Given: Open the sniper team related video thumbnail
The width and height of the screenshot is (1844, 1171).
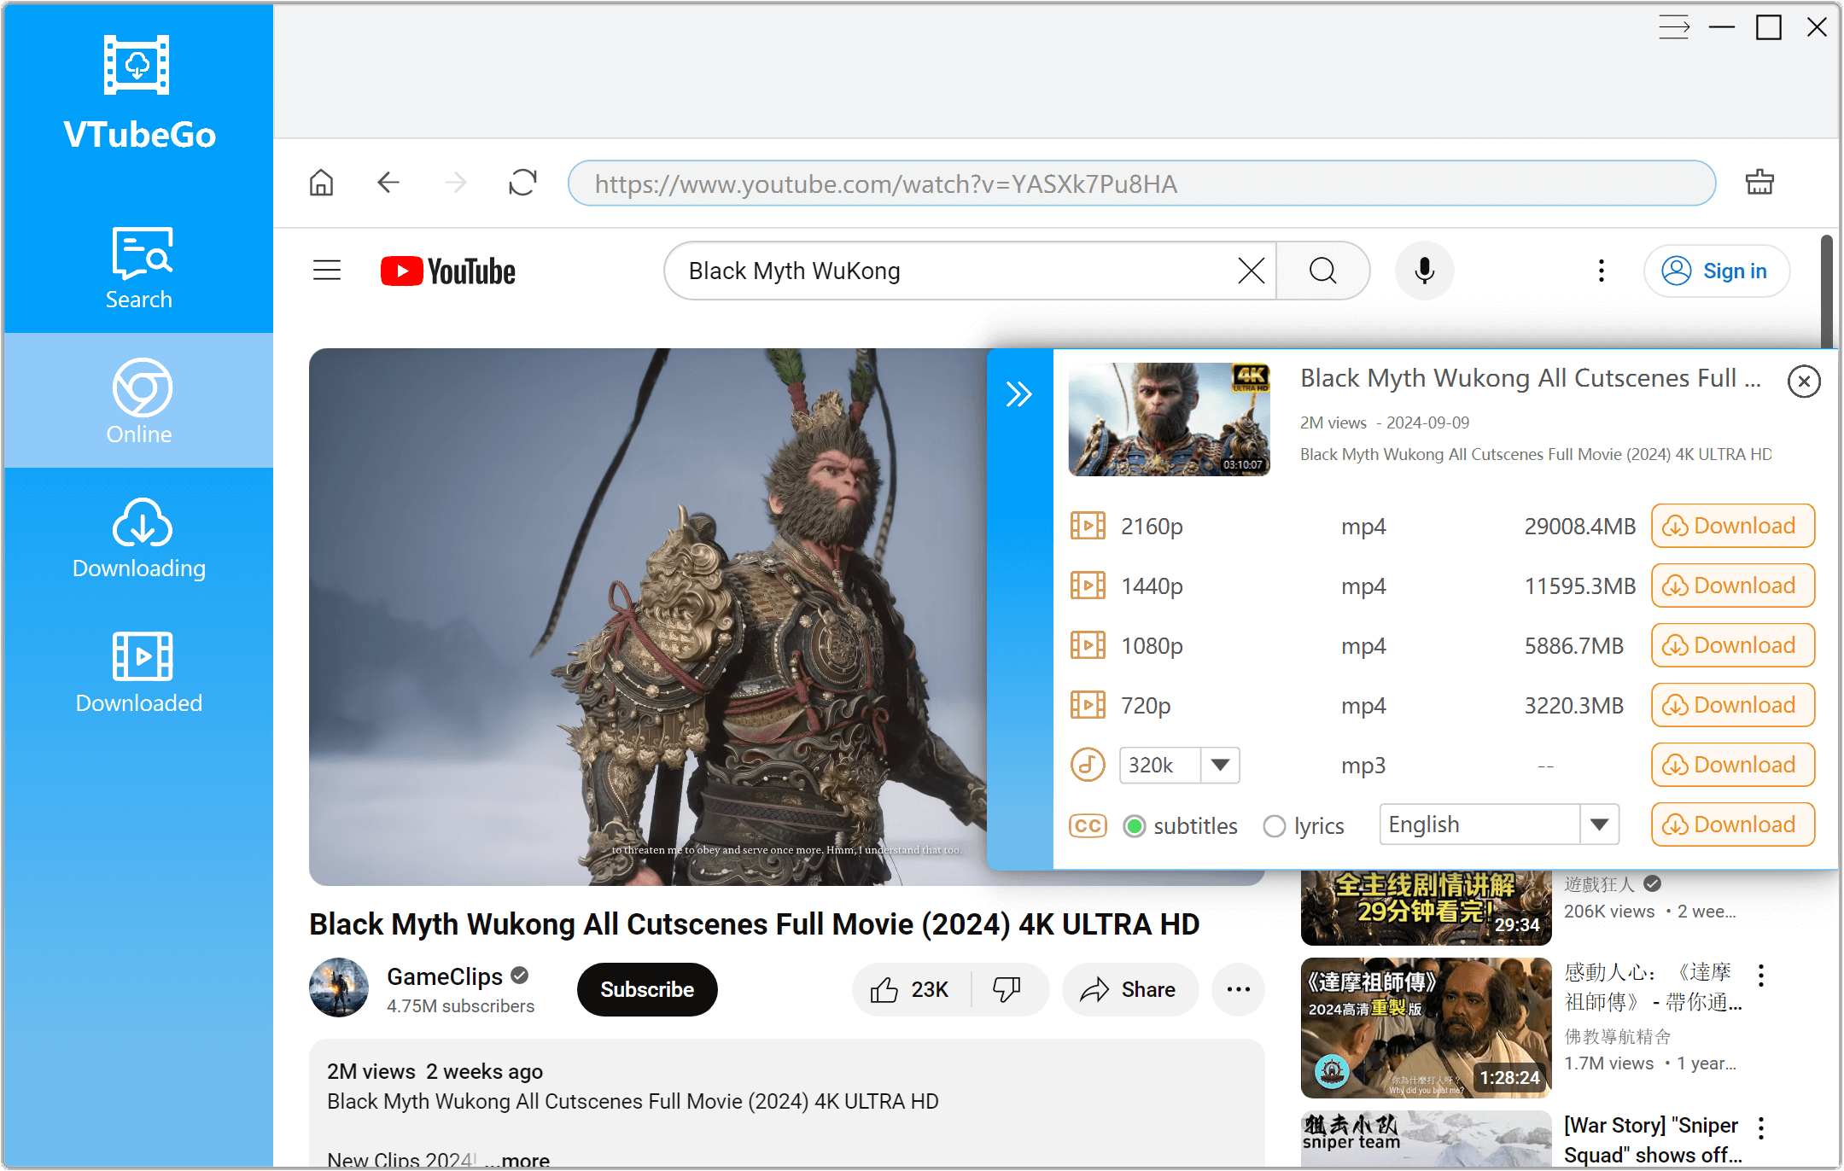Looking at the screenshot, I should (x=1425, y=1139).
